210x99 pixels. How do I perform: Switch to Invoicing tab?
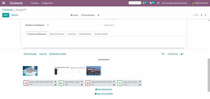pyautogui.click(x=72, y=34)
